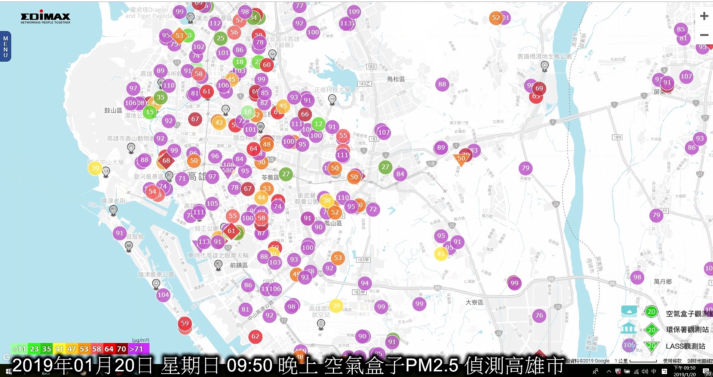Image resolution: width=713 pixels, height=377 pixels.
Task: Toggle the purple 106 legend icon for LASS
Action: click(x=629, y=345)
